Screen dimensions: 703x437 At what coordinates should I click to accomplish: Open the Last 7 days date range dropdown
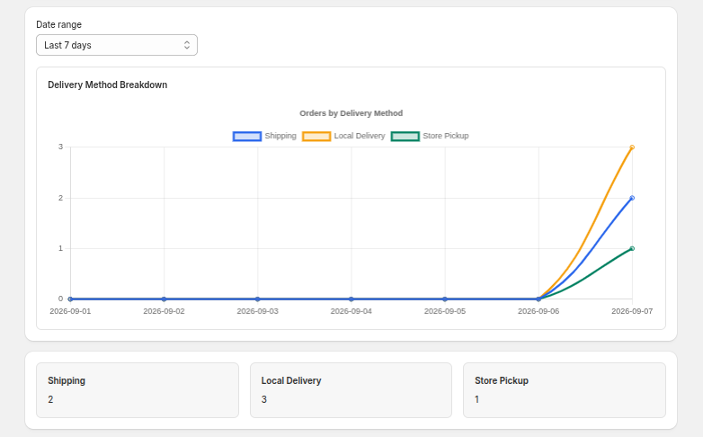click(117, 45)
